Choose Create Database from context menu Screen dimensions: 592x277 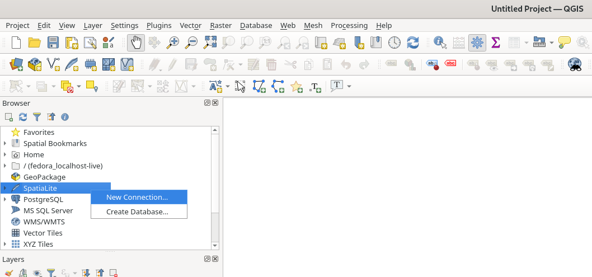[139, 212]
